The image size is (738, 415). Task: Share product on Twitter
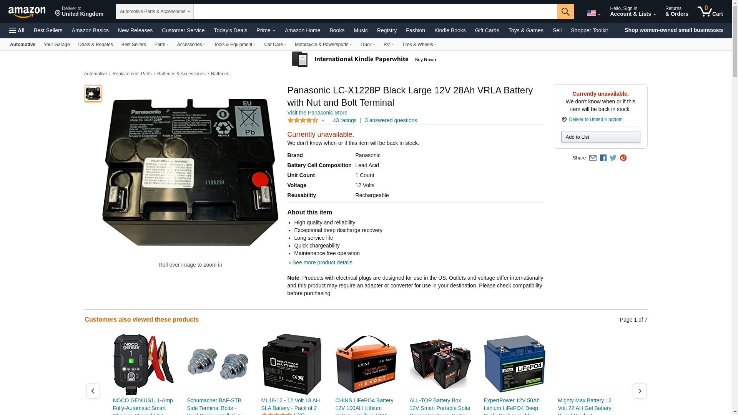(x=613, y=158)
